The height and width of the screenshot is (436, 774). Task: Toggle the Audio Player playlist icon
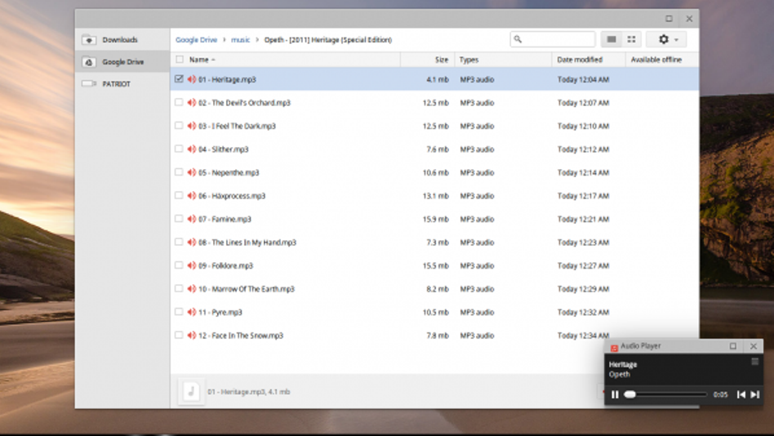point(754,362)
